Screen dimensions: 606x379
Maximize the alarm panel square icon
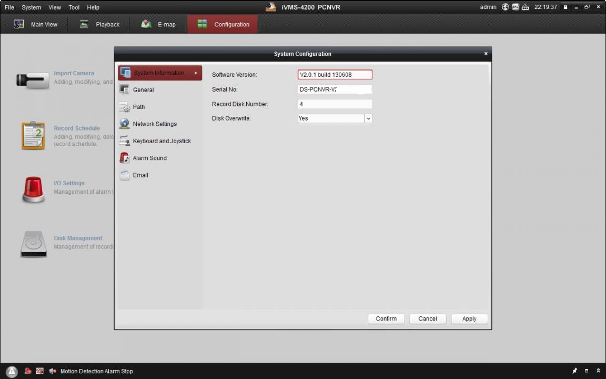(x=587, y=371)
